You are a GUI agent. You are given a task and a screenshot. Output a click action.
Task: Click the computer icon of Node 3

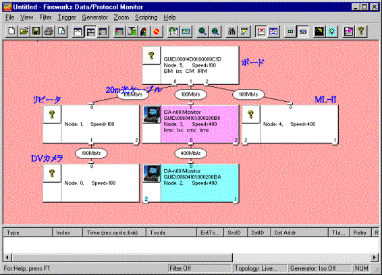(x=152, y=115)
